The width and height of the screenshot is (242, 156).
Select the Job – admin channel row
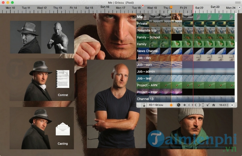(x=186, y=71)
